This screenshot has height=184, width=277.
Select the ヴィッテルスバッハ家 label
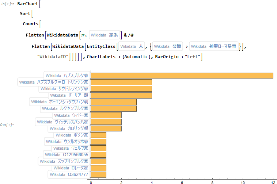point(62,122)
